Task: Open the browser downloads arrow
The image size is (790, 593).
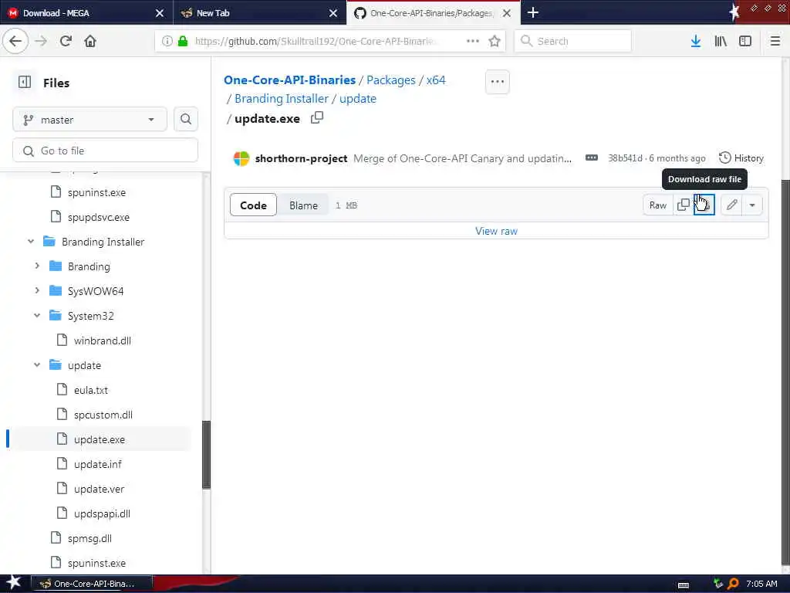Action: [696, 41]
